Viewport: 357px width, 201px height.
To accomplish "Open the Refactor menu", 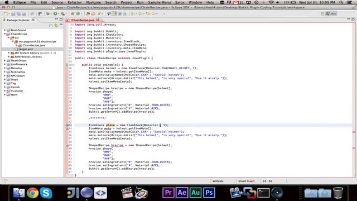I will click(74, 2).
